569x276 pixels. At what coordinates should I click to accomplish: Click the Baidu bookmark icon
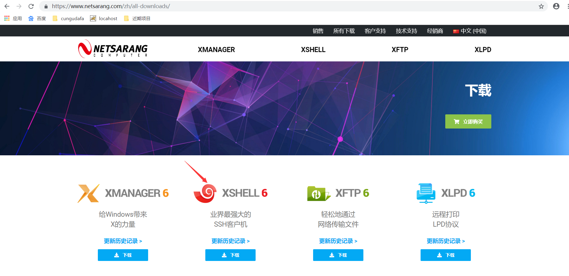(x=31, y=18)
